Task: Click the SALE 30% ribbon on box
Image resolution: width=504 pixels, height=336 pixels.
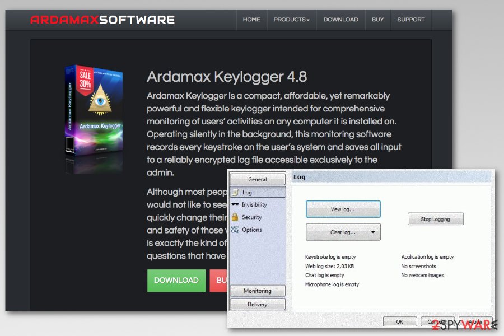Action: pyautogui.click(x=85, y=80)
